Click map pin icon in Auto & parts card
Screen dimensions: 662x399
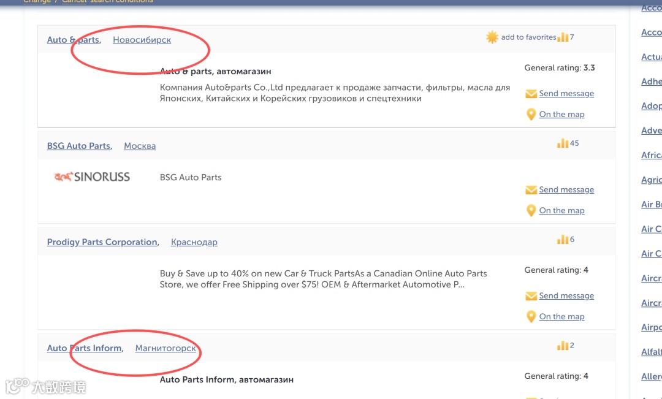tap(531, 115)
